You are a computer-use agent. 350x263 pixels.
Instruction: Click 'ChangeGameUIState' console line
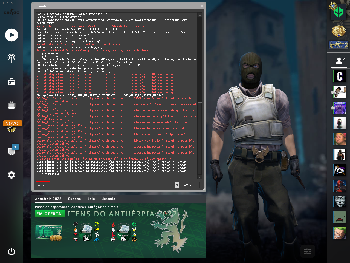101,95
